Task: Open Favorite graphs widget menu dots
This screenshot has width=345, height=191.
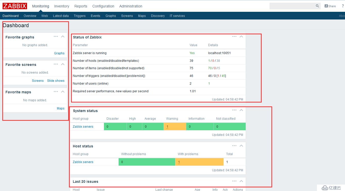Action: tap(56, 36)
